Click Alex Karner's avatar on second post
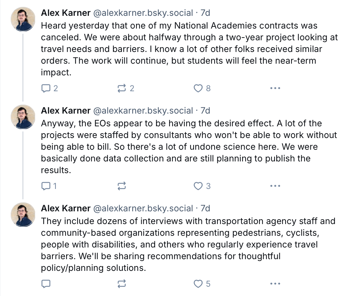Screen dimensions: 350x296 tap(23, 117)
